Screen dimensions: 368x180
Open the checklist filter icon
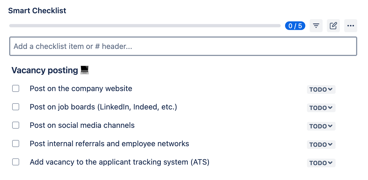pyautogui.click(x=316, y=26)
